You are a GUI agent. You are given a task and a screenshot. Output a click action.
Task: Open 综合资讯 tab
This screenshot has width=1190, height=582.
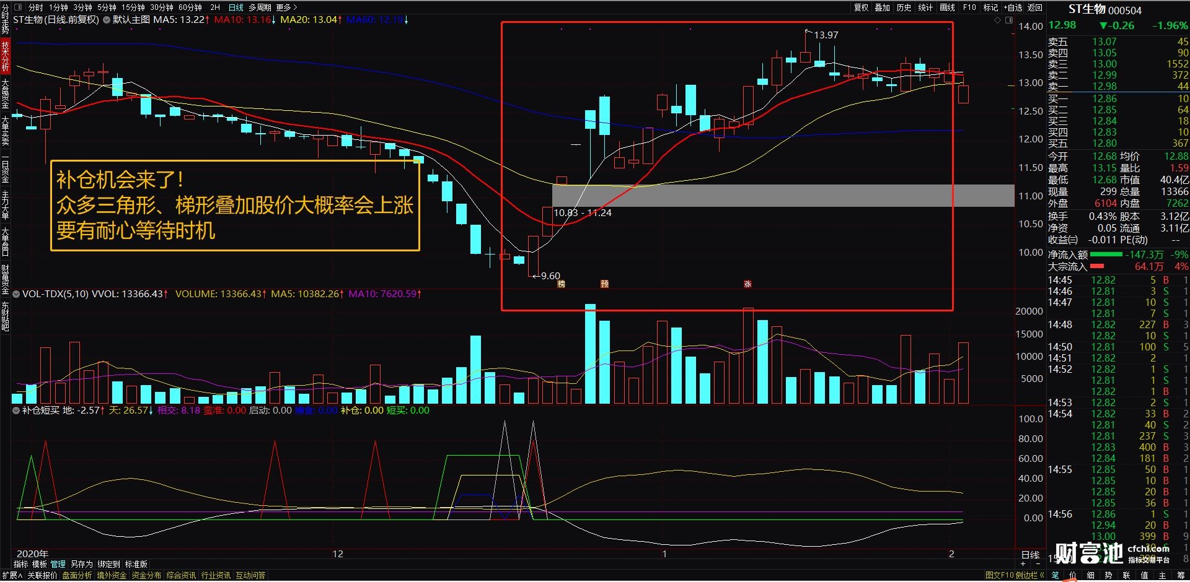(x=181, y=575)
